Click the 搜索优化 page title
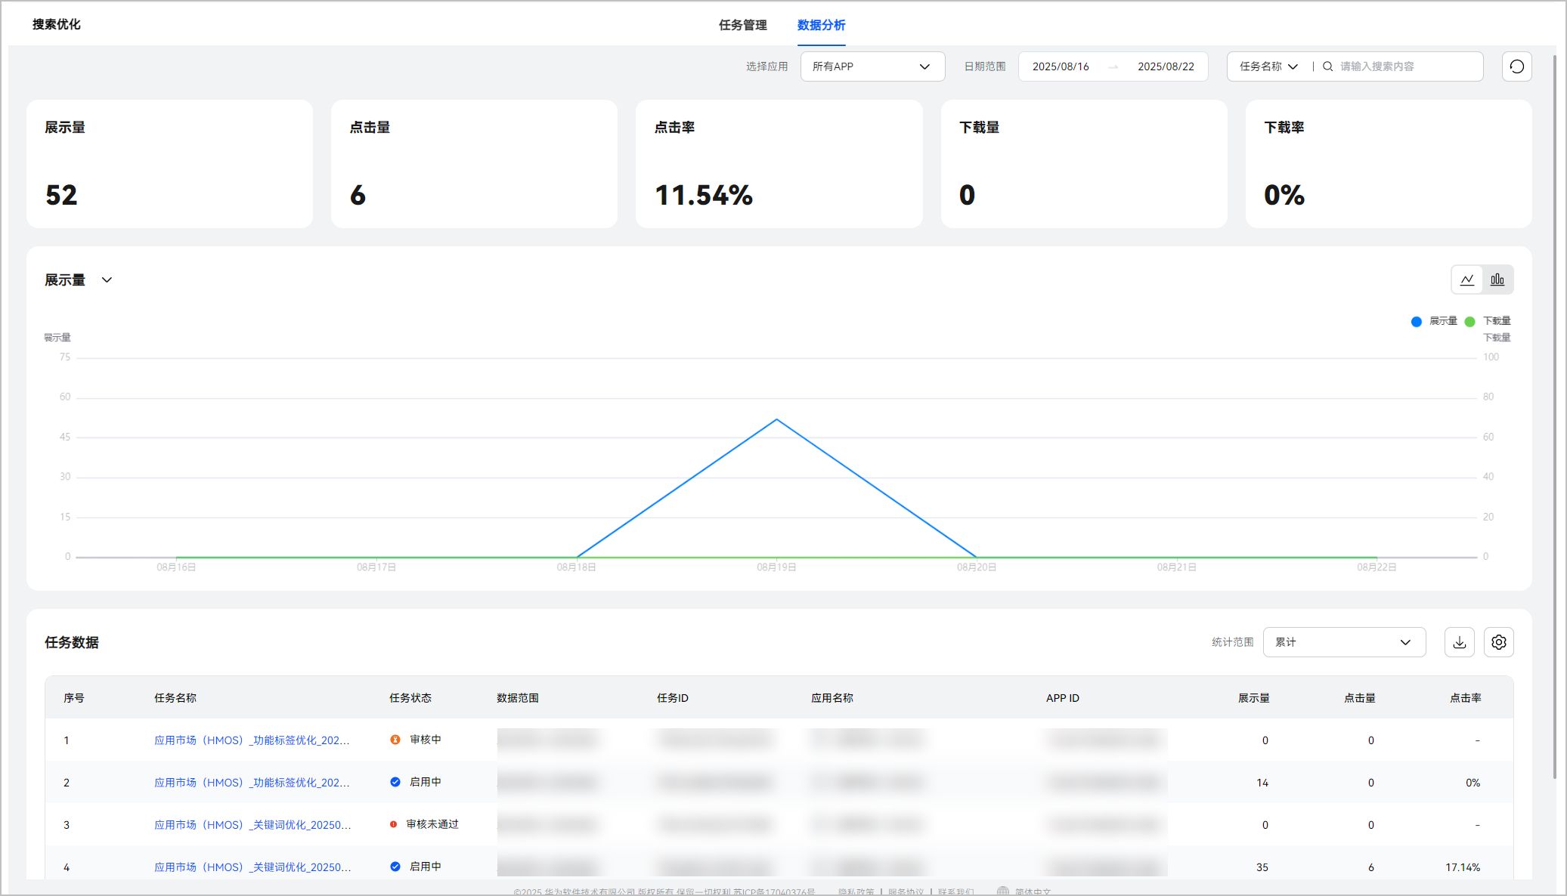This screenshot has height=896, width=1567. 56,24
